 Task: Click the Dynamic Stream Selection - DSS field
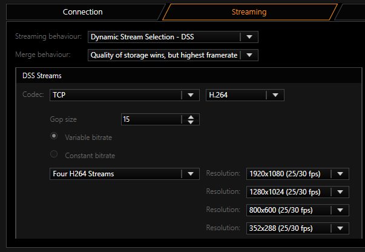173,37
